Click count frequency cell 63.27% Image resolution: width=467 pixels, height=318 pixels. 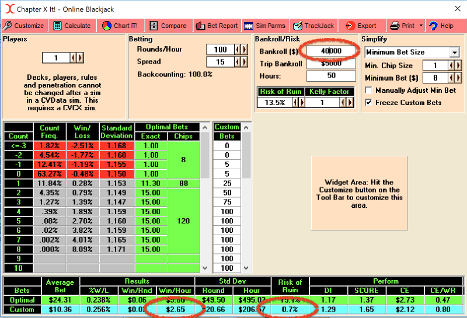coord(50,174)
